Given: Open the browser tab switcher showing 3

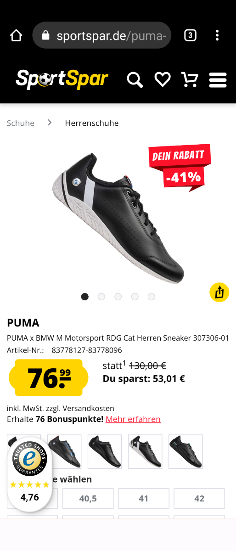Looking at the screenshot, I should pos(190,35).
